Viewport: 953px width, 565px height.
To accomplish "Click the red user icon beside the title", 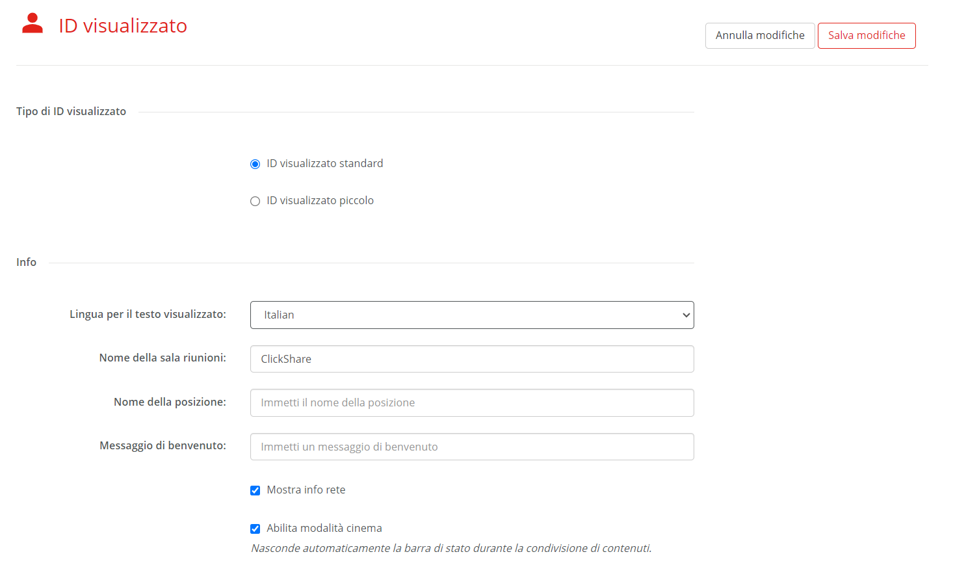I will point(32,23).
